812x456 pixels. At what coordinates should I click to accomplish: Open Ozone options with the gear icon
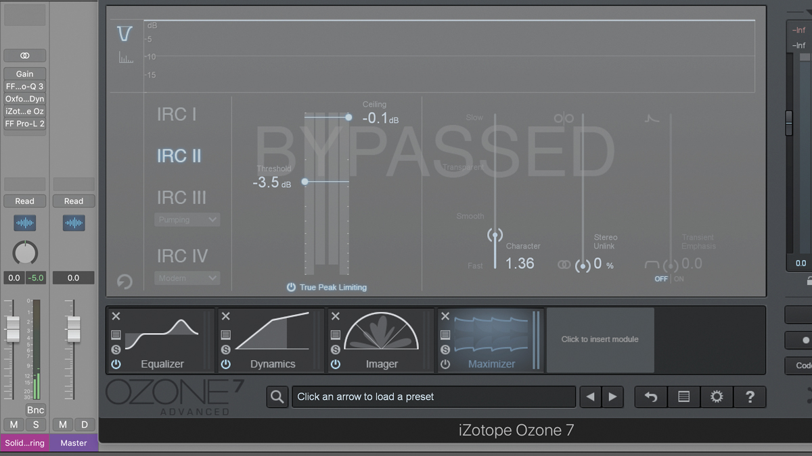(717, 397)
